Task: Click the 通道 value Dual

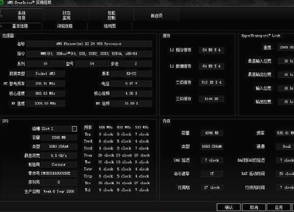Action: (x=285, y=146)
